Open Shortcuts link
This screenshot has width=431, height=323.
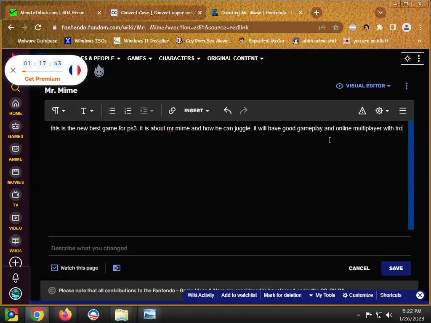391,295
